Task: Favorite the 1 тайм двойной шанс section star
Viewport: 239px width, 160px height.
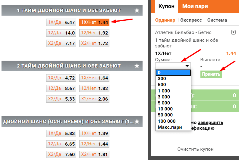Action: [x=137, y=11]
